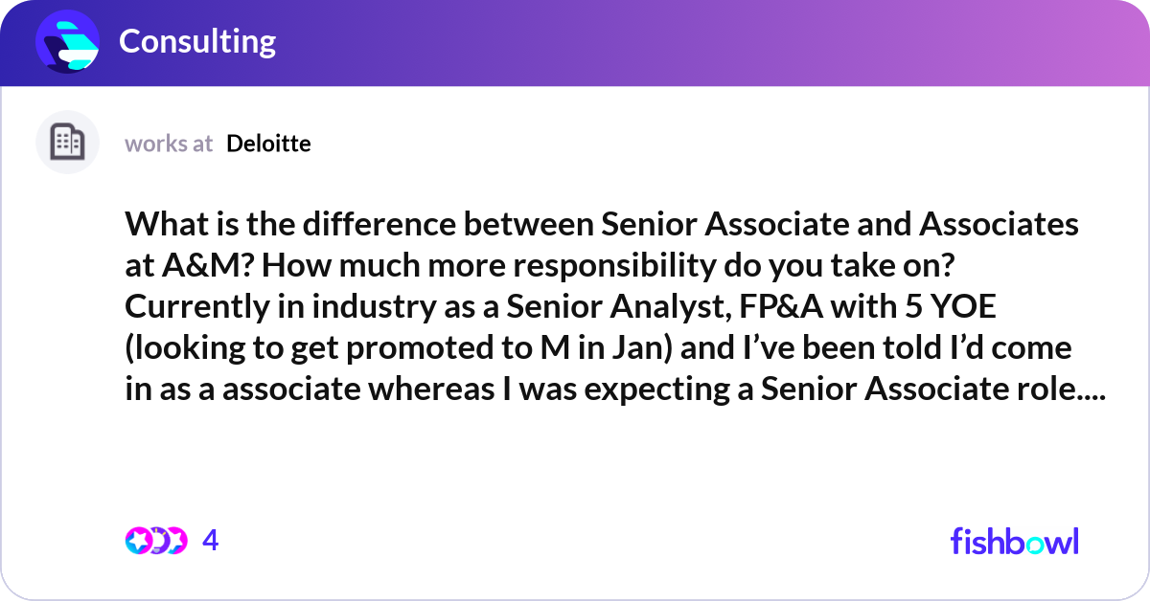Viewport: 1150px width, 601px height.
Task: Click the purple gradient header bar
Action: [x=671, y=41]
